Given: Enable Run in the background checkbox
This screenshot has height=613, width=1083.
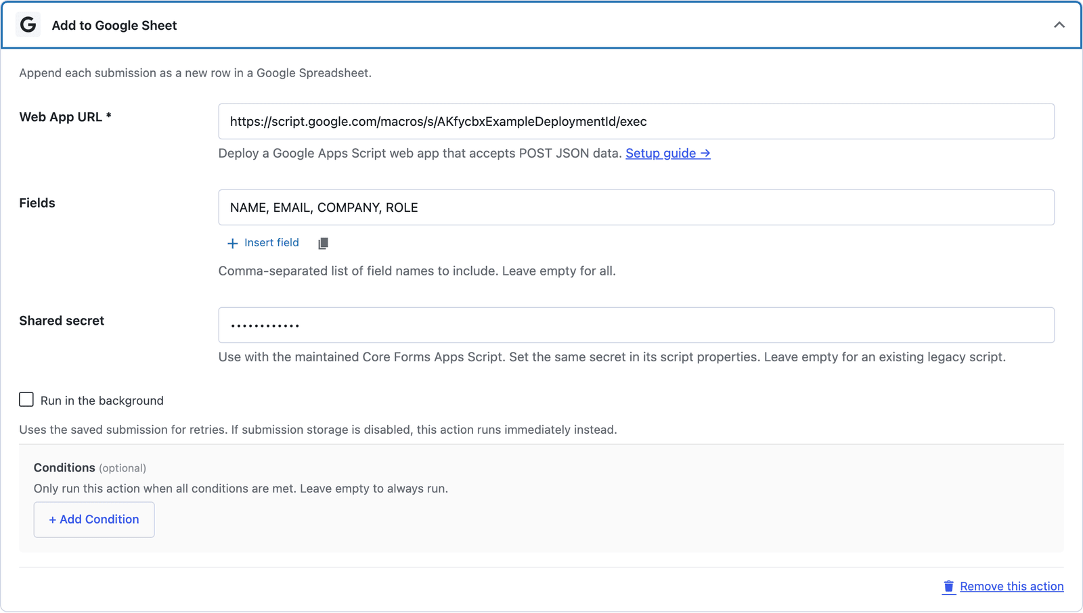Looking at the screenshot, I should click(26, 400).
